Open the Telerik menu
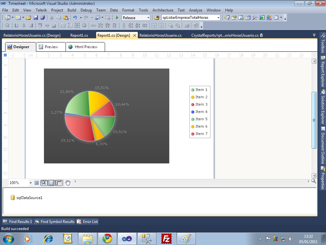The height and width of the screenshot is (245, 326). [41, 10]
